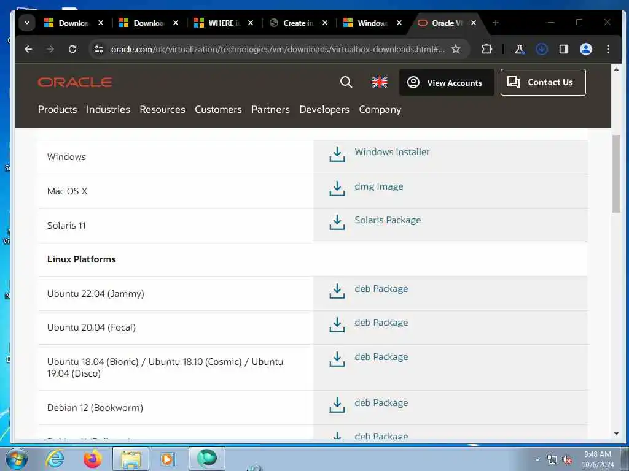The height and width of the screenshot is (471, 629).
Task: Reload the Oracle page
Action: click(x=72, y=49)
